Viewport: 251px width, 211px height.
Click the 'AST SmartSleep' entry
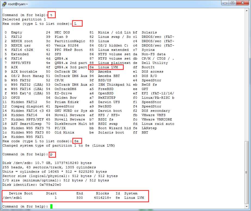coord(26,124)
